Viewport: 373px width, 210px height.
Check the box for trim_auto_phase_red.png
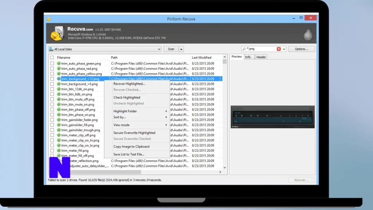(52, 69)
